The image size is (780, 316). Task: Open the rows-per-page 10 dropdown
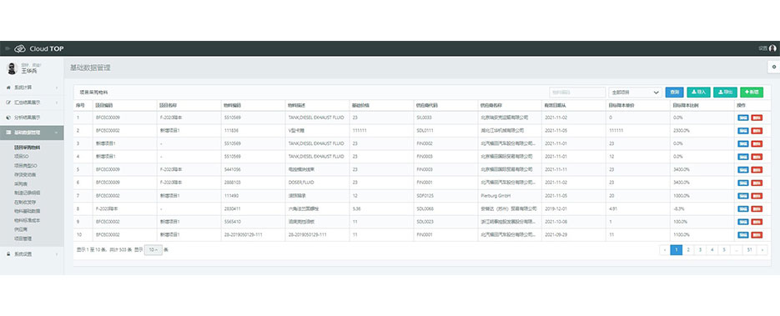[x=153, y=250]
